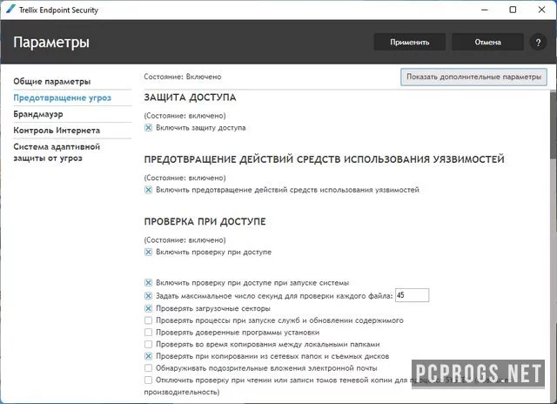557x404 pixels.
Task: Toggle Включить предотвращение действий средств использования уязвимостей
Action: coord(149,190)
